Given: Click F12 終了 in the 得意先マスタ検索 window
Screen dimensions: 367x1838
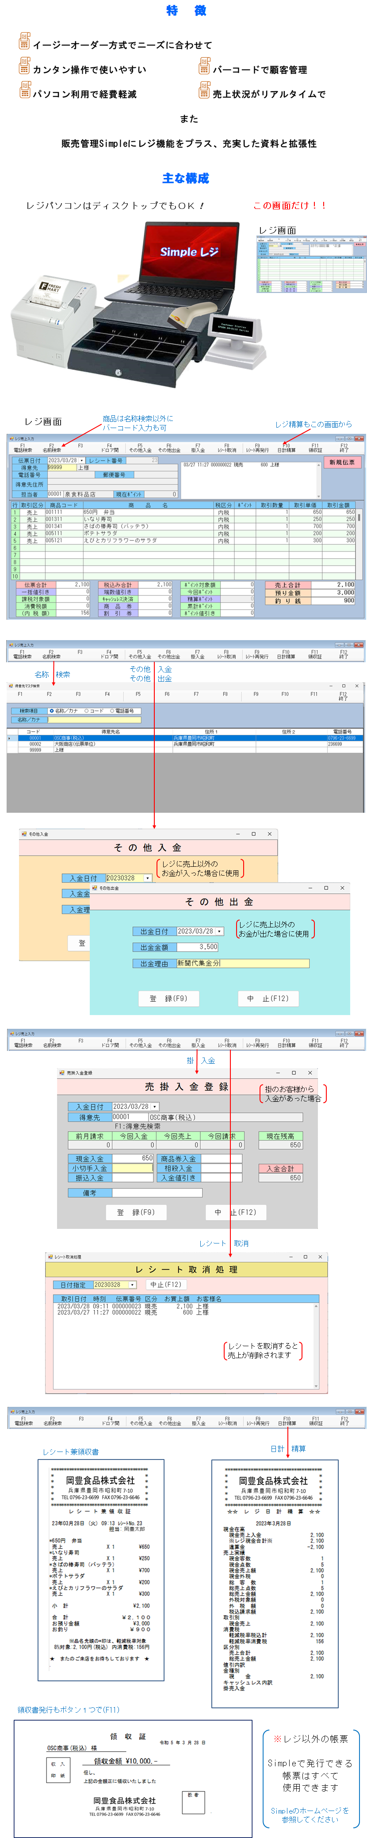Looking at the screenshot, I should coord(343,696).
